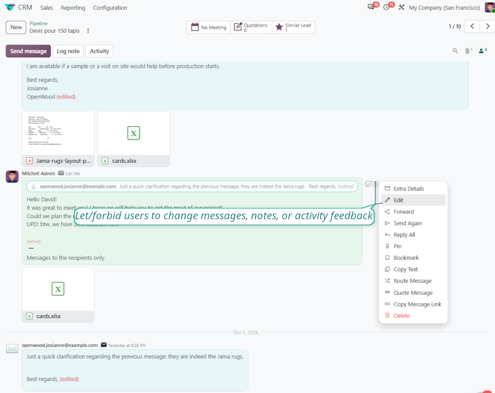Click the Send message button

click(28, 51)
